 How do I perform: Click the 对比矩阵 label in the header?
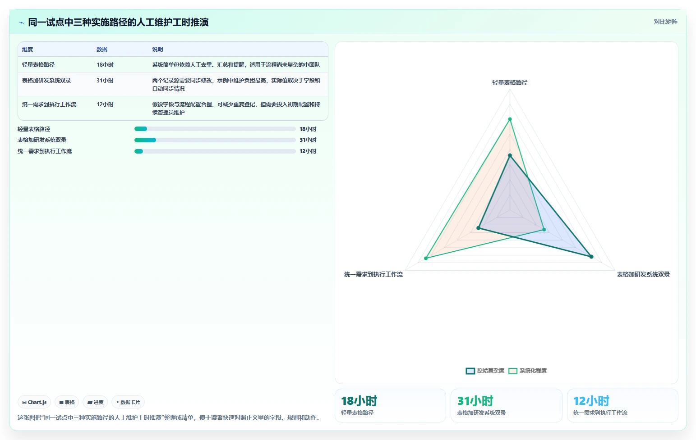[665, 22]
